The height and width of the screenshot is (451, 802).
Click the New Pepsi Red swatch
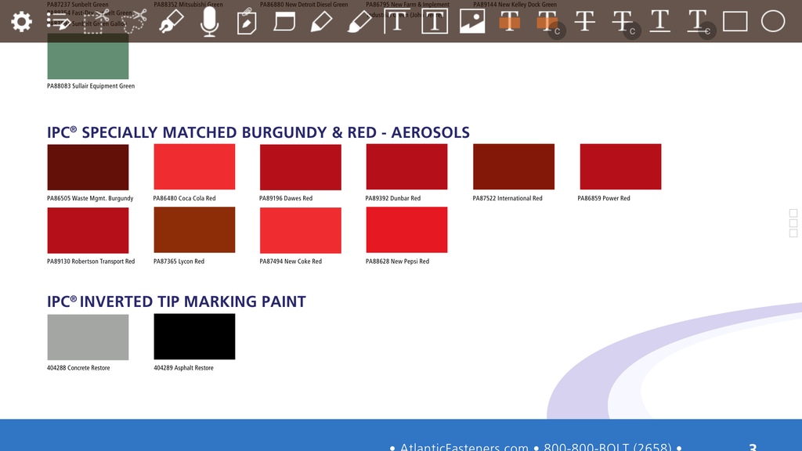[406, 229]
